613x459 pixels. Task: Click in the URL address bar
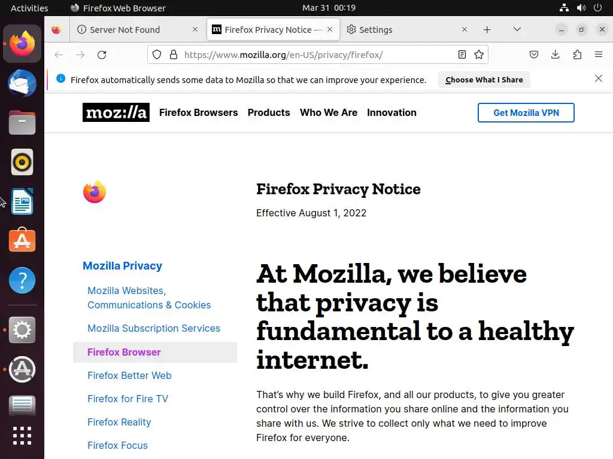317,54
